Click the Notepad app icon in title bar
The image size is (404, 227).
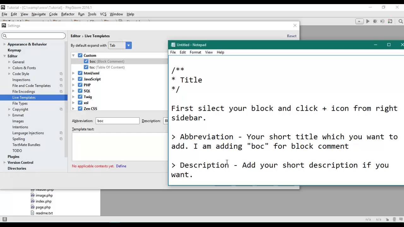(173, 45)
